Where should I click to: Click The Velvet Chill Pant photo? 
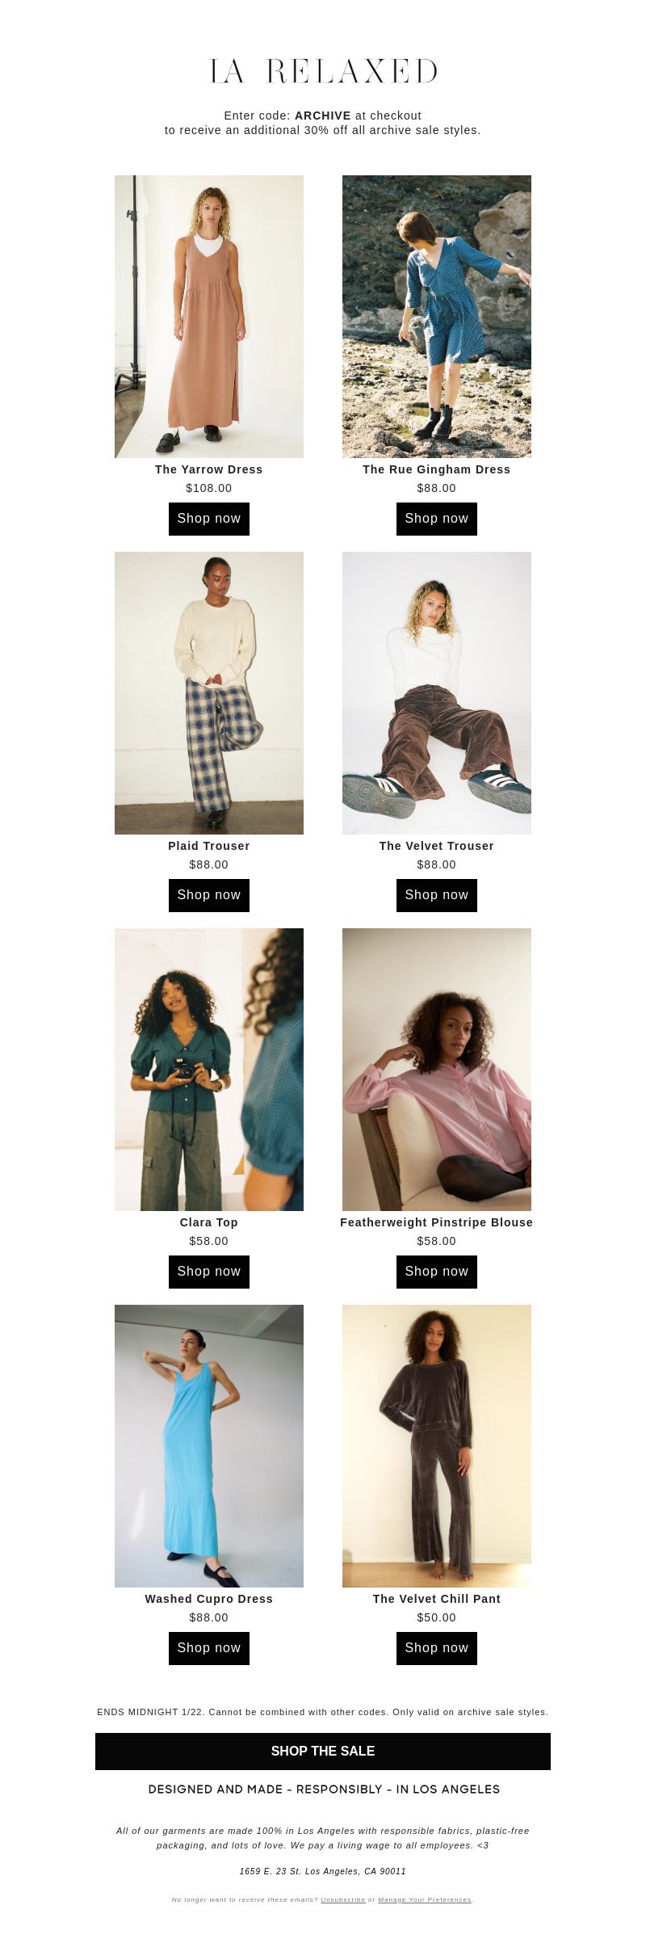[x=437, y=1446]
